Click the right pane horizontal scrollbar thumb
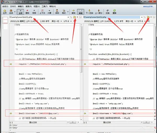The height and width of the screenshot is (133, 157). (146, 122)
